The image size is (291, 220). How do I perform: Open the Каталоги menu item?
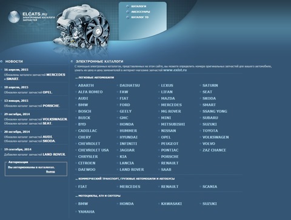point(139,7)
